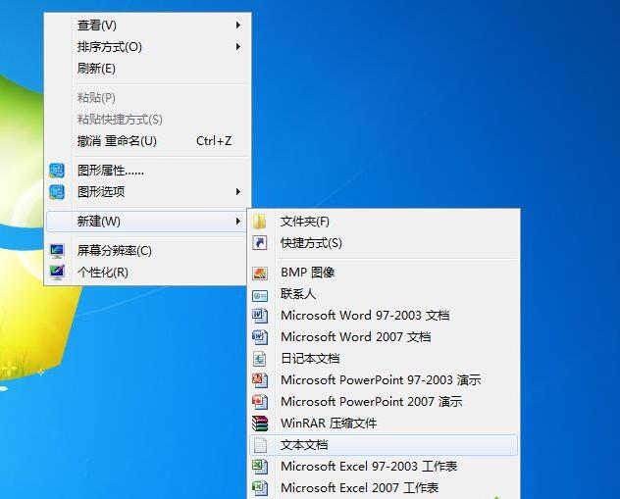This screenshot has height=499, width=620.
Task: Expand the 新建(W) submenu arrow
Action: [238, 221]
